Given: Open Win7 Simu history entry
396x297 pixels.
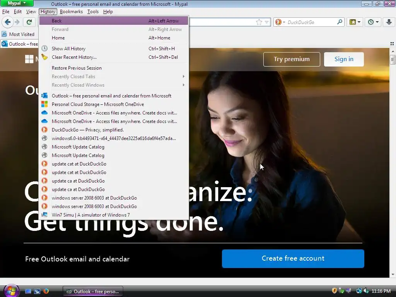Looking at the screenshot, I should [x=114, y=215].
